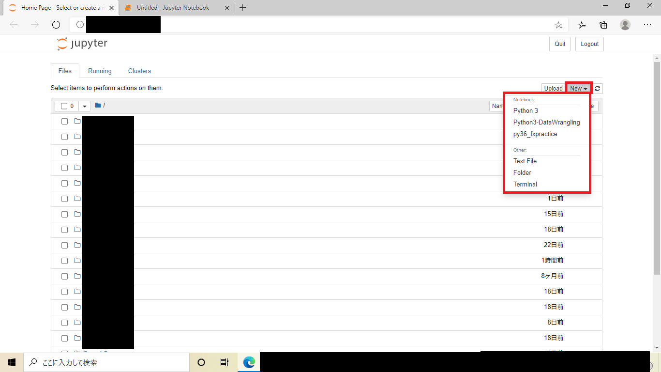This screenshot has width=661, height=372.
Task: Click the 1時間前 last-modified text
Action: point(552,261)
